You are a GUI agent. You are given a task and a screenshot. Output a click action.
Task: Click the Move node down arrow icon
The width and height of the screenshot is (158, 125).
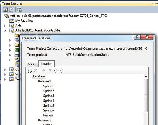tap(50, 70)
